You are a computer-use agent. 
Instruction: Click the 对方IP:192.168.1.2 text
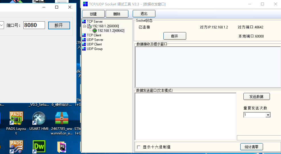pyautogui.click(x=214, y=27)
